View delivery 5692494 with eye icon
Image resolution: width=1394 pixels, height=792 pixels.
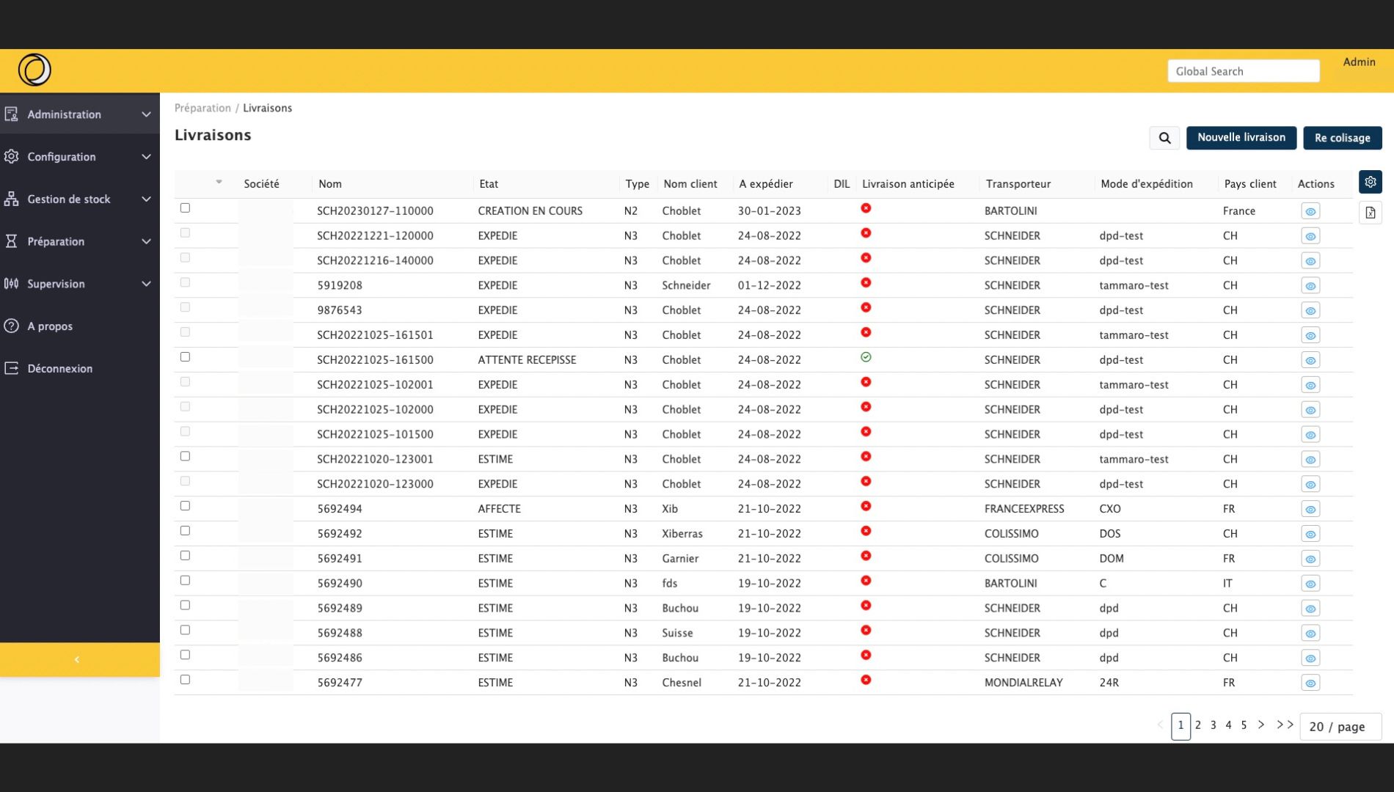pyautogui.click(x=1310, y=510)
